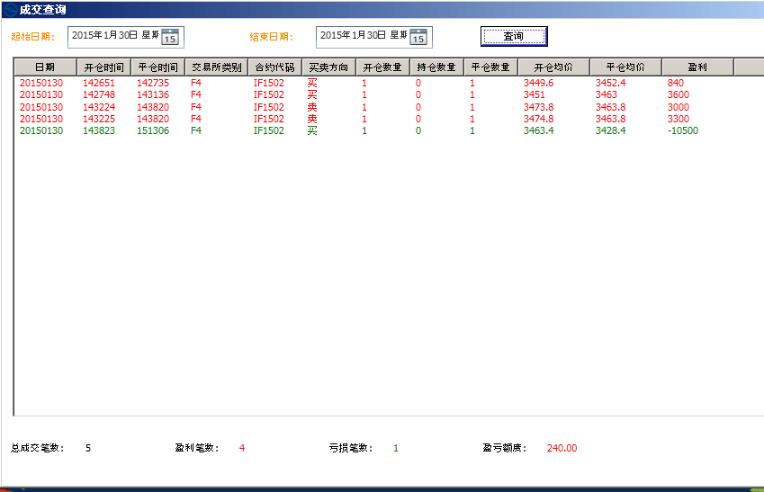Click open price 3449.6

tap(538, 83)
